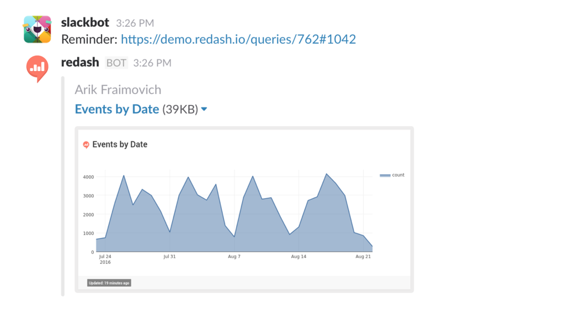Click the Aug 7 axis label

(x=234, y=257)
